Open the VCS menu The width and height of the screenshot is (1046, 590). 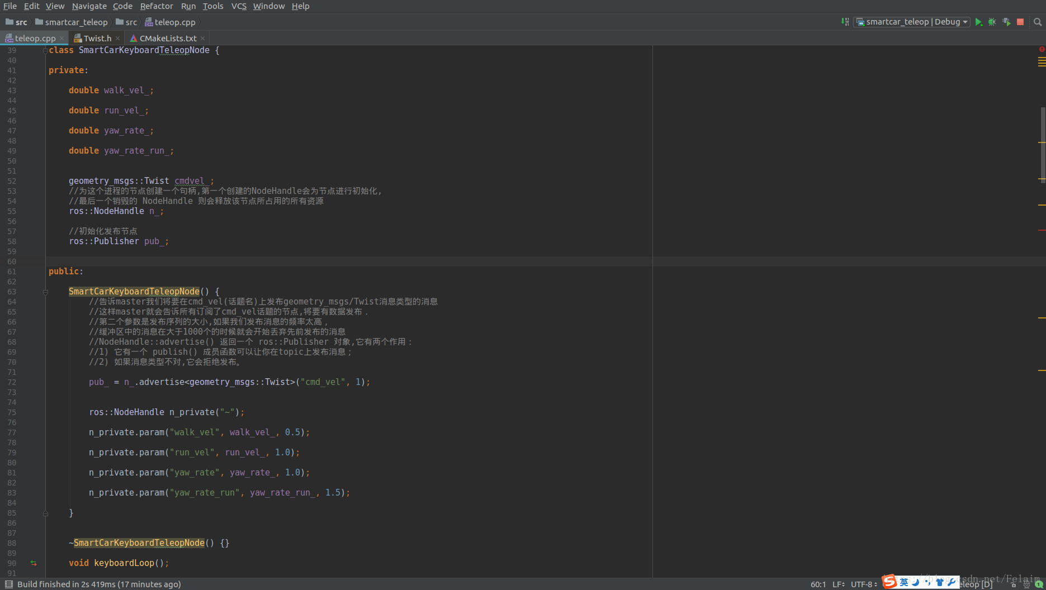239,6
